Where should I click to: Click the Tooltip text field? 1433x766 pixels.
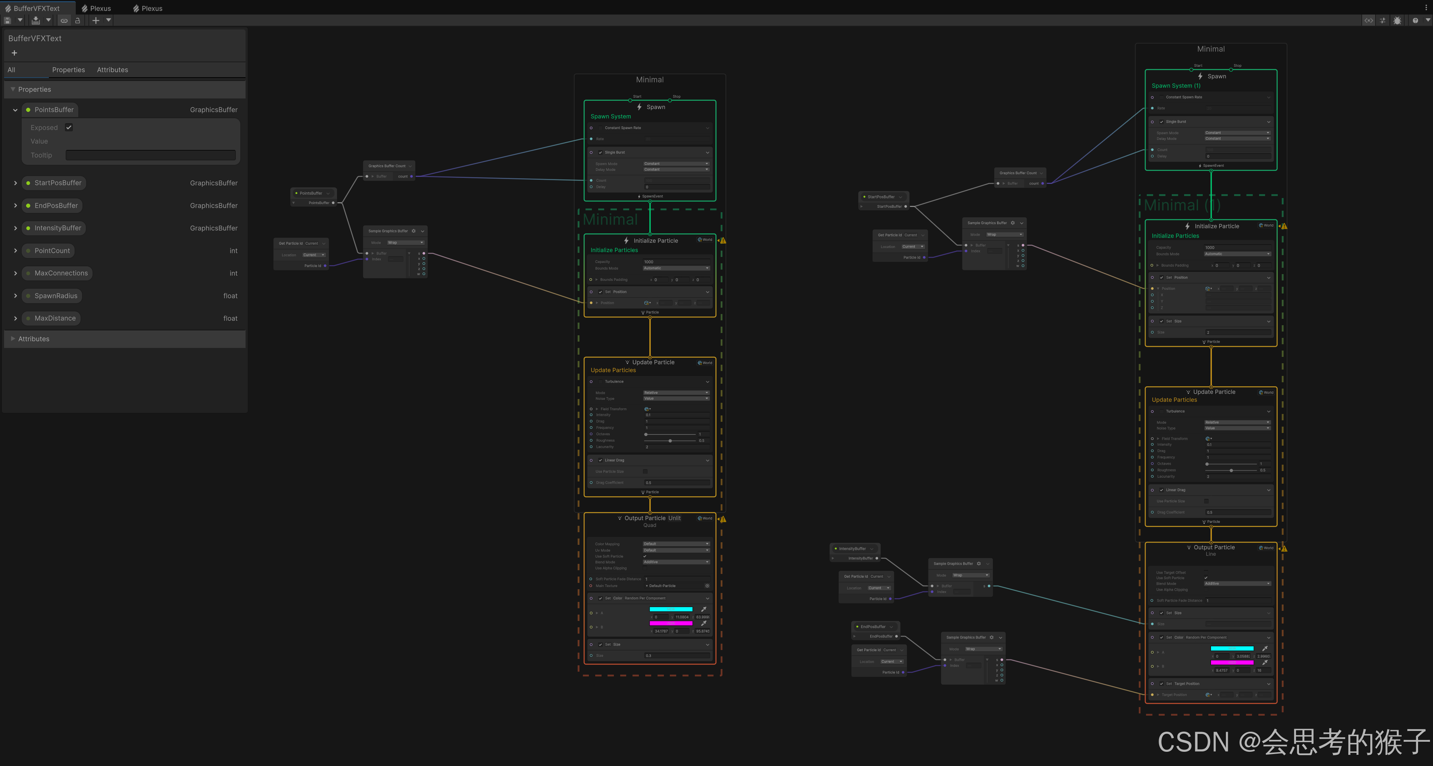tap(150, 155)
